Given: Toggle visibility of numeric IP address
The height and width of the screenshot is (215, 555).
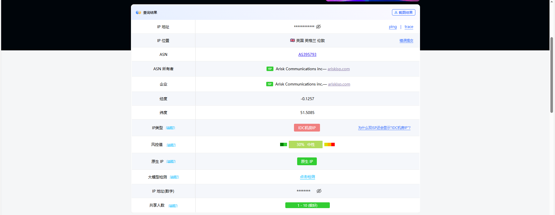Looking at the screenshot, I should pyautogui.click(x=319, y=191).
